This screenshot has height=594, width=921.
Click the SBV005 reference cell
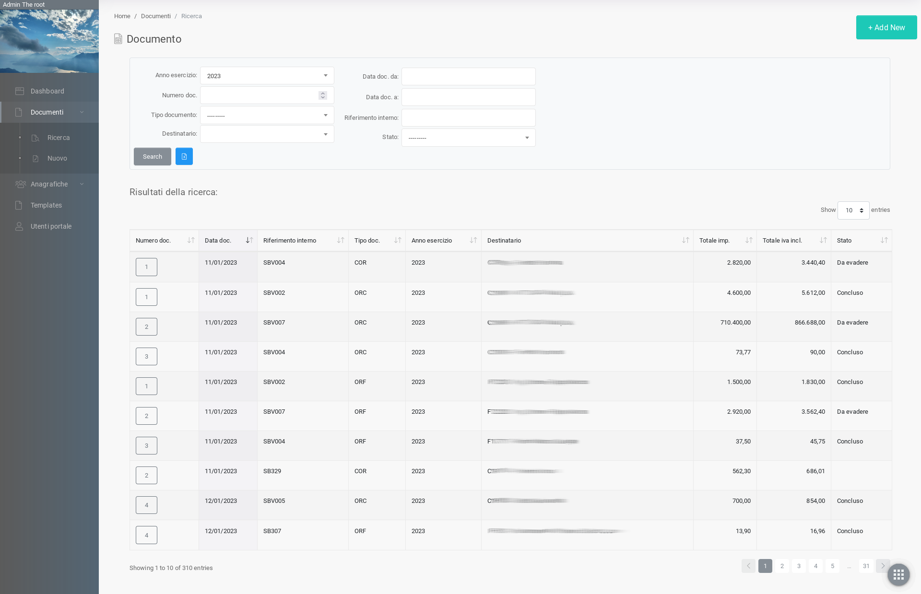point(303,505)
